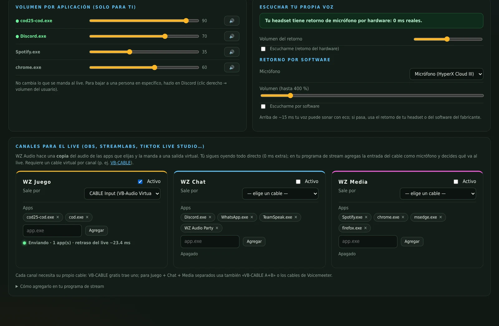
Task: Toggle mute for Spotify.exe speaker icon
Action: (x=232, y=52)
